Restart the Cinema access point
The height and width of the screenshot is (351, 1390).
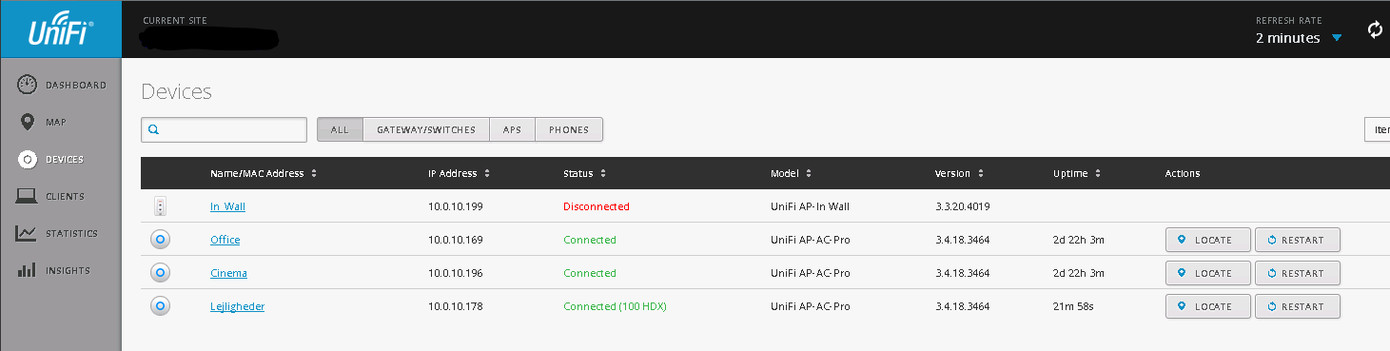pyautogui.click(x=1298, y=273)
